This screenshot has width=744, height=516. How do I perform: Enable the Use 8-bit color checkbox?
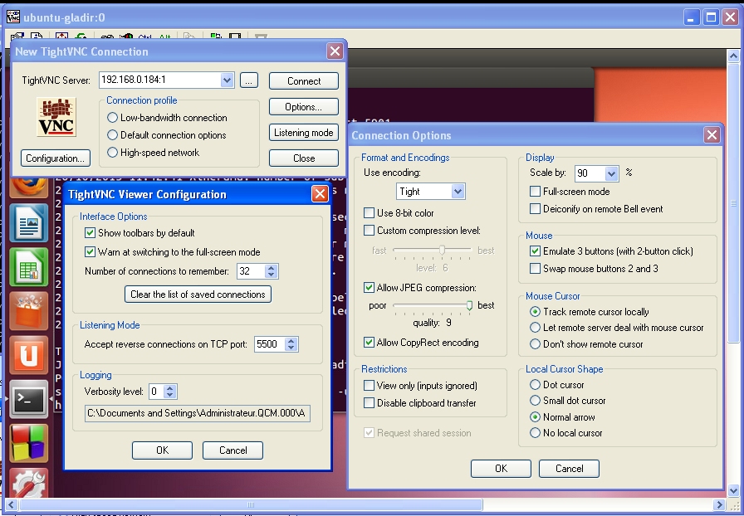click(370, 213)
